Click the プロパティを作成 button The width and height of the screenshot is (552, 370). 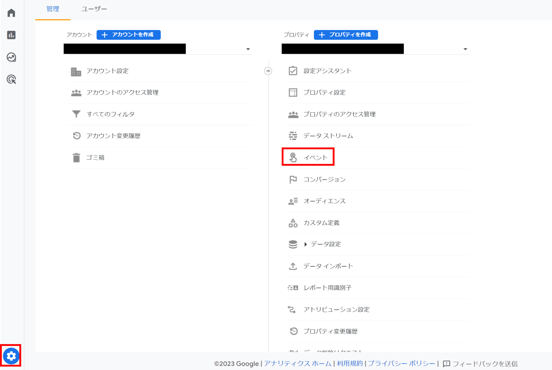346,35
